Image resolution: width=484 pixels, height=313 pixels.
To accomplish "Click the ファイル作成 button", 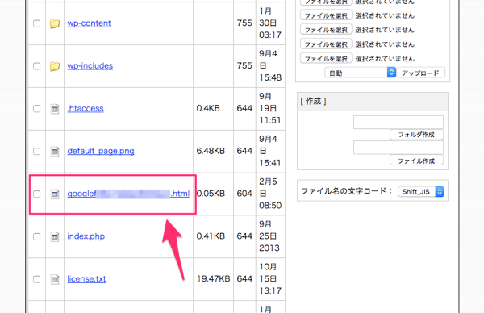I will [x=416, y=161].
